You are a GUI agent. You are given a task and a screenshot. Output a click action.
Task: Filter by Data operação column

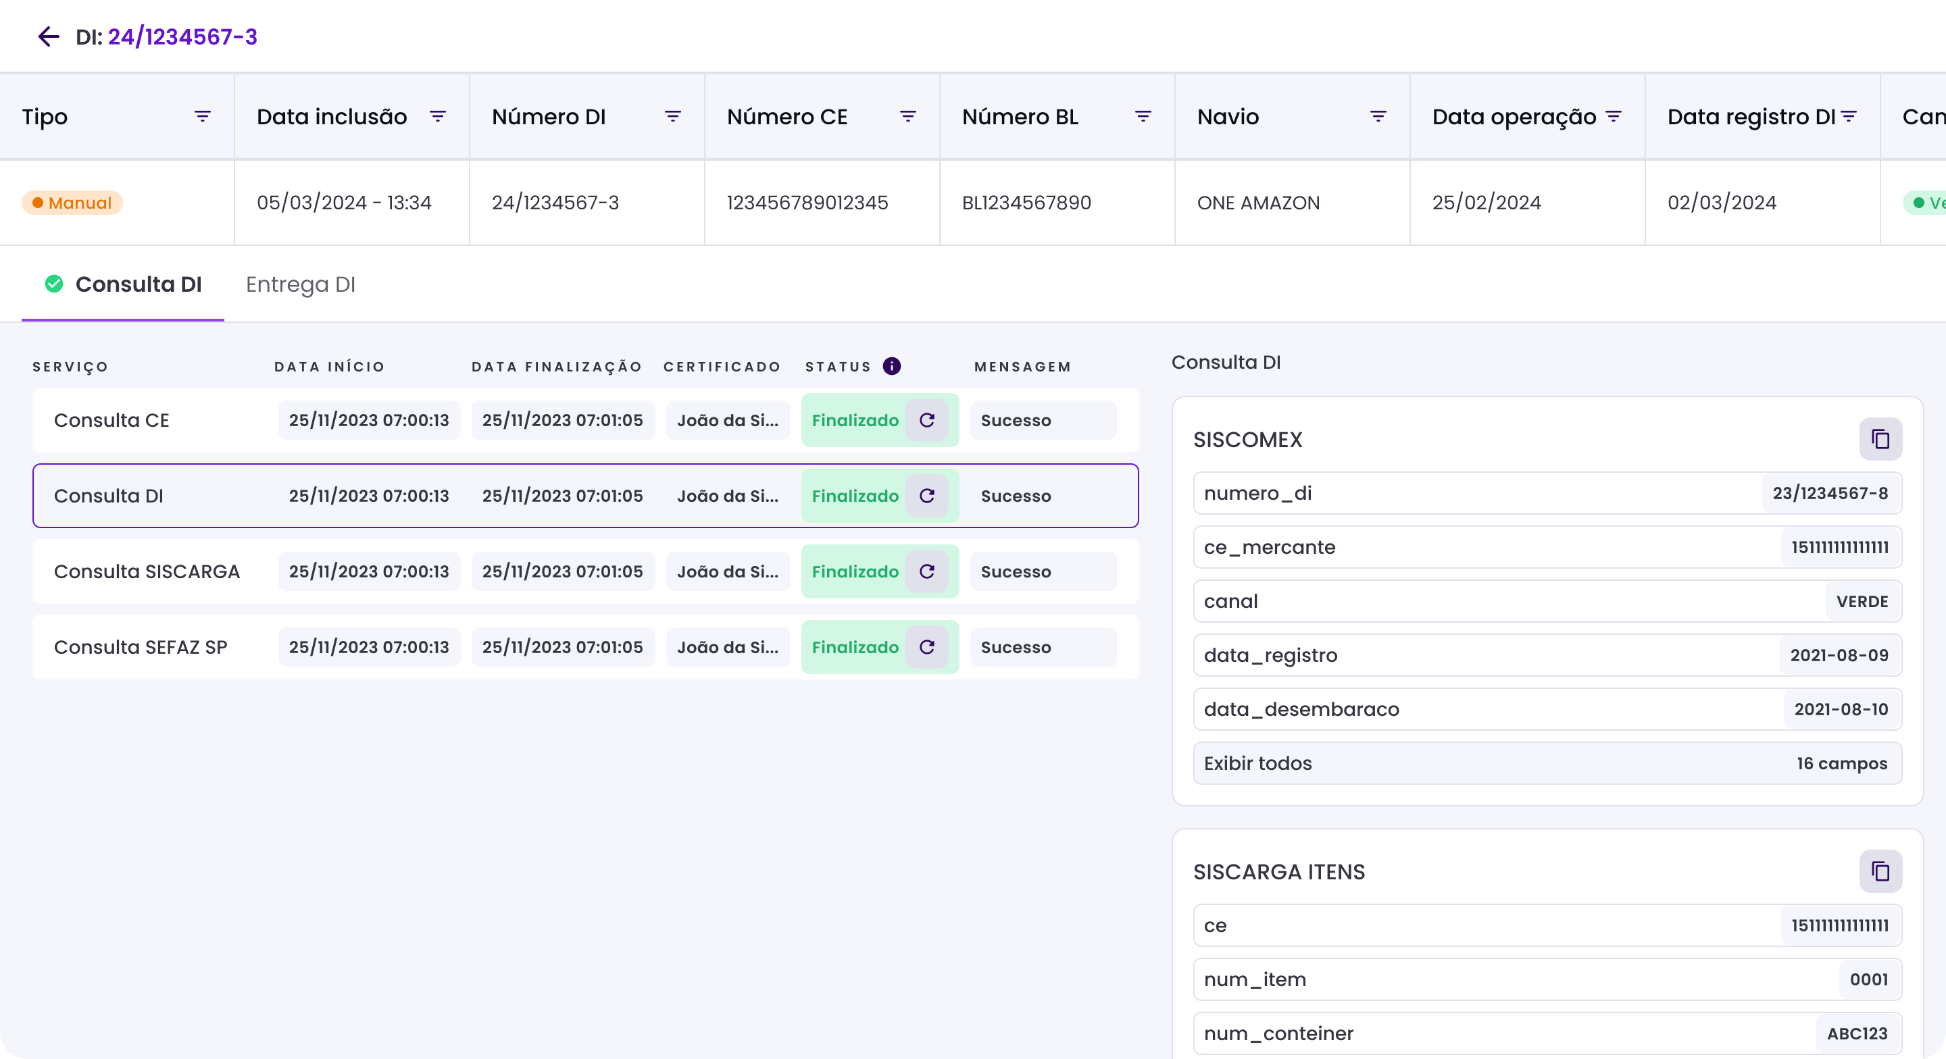(x=1614, y=116)
